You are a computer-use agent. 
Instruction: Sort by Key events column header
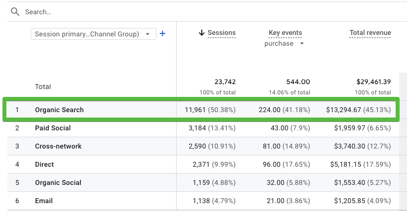click(285, 33)
